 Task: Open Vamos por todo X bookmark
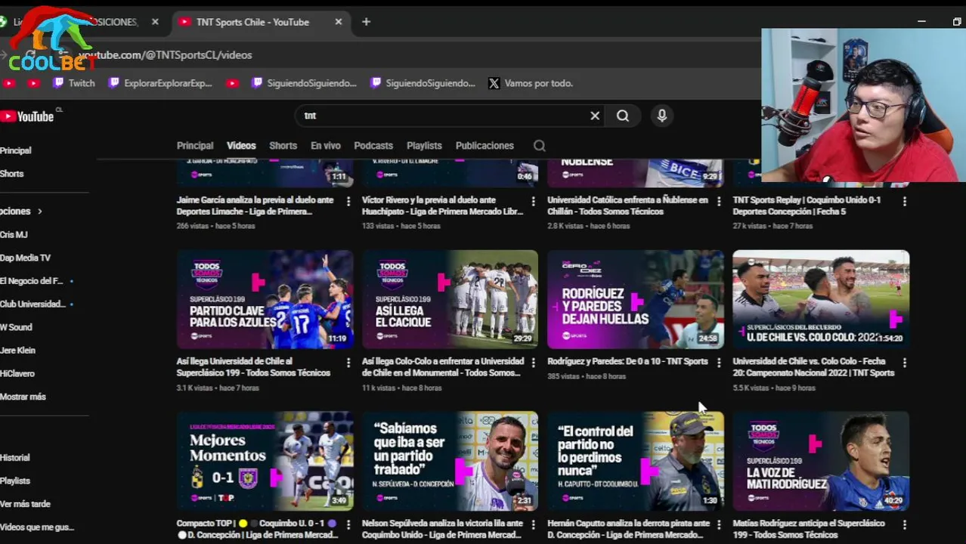(x=531, y=83)
